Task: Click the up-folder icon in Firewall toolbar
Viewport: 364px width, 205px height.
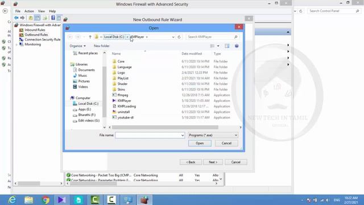Action: pyautogui.click(x=31, y=18)
